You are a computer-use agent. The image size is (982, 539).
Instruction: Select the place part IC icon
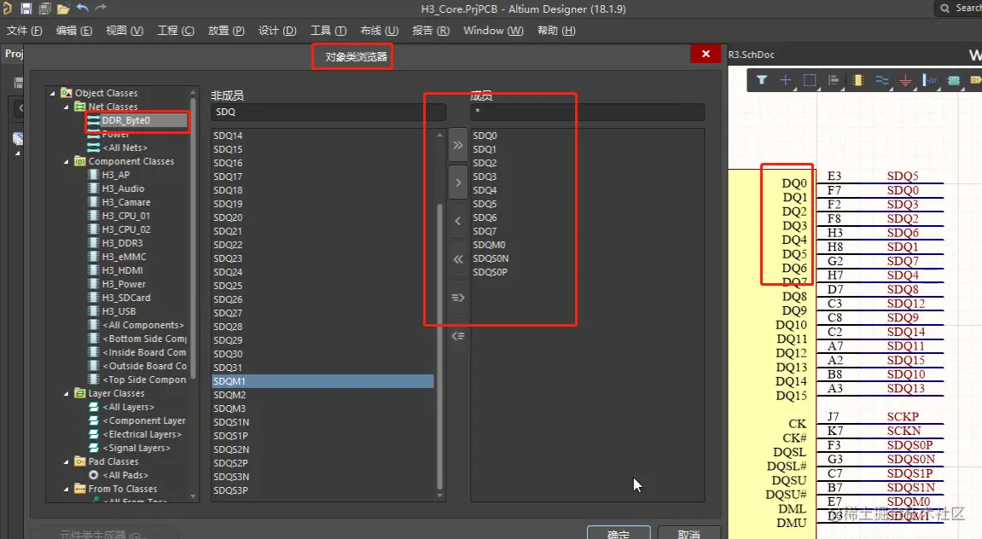point(859,81)
